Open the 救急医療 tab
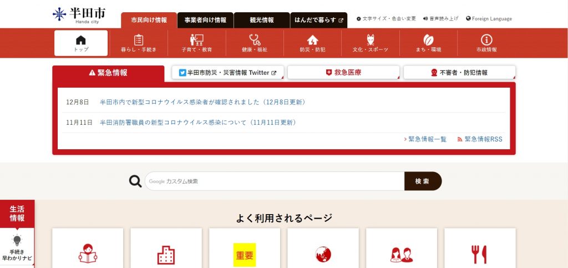Viewport: 568px width, 268px height. coord(343,73)
